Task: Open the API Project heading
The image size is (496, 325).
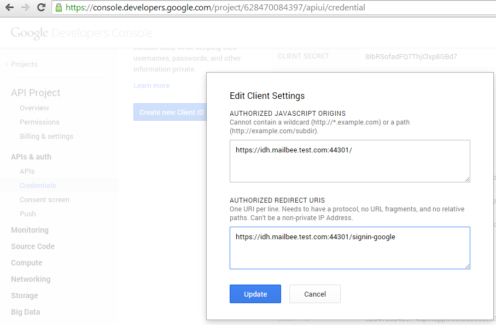Action: pyautogui.click(x=36, y=92)
